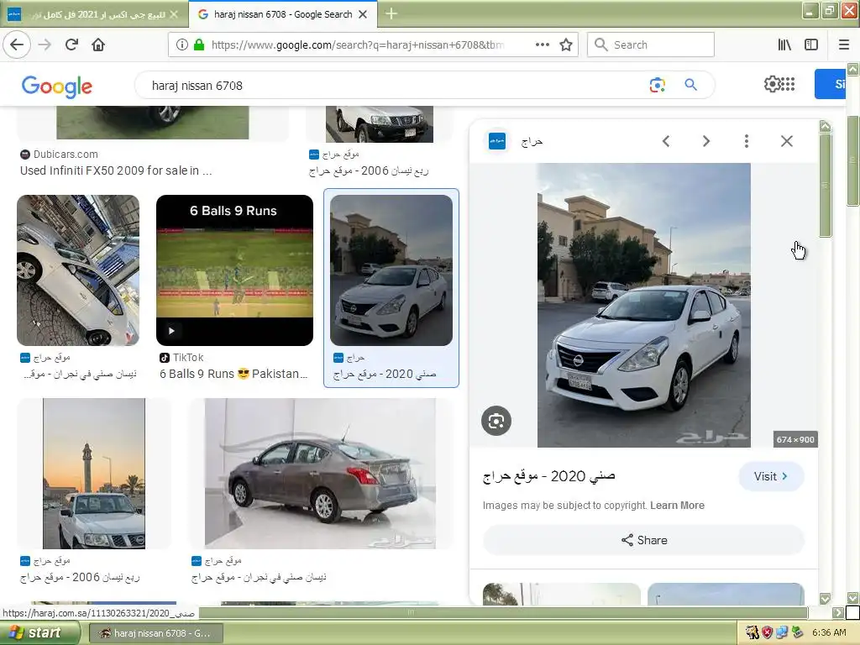Screen dimensions: 860x645
Task: Click the Dubicars.com source label
Action: pyautogui.click(x=66, y=155)
